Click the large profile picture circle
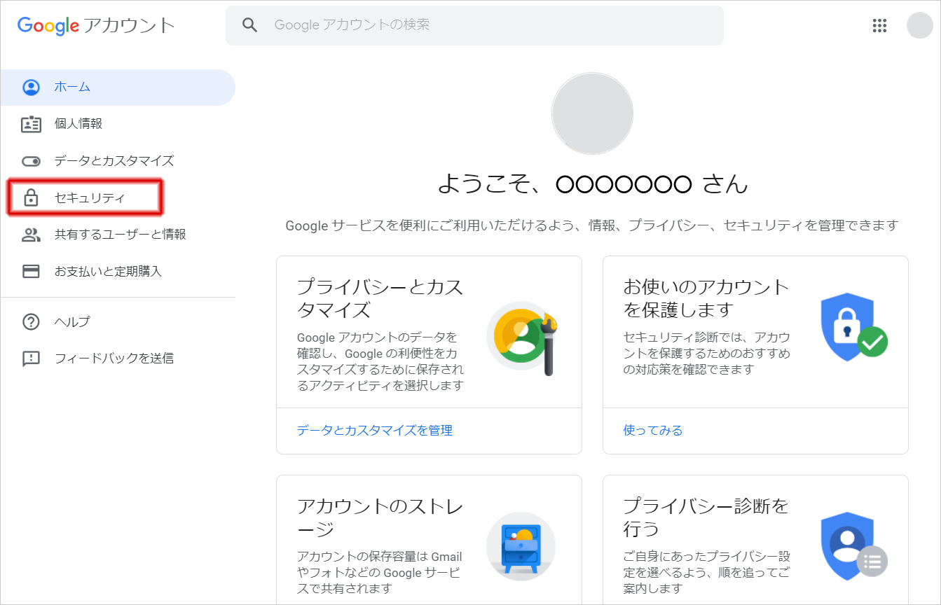Image resolution: width=941 pixels, height=605 pixels. 592,113
